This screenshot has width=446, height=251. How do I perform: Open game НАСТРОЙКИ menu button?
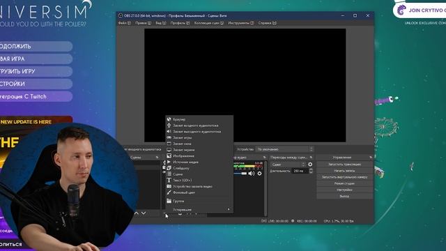pyautogui.click(x=36, y=84)
